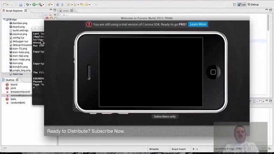Open the External Tools dropdown arrow

tap(43, 5)
